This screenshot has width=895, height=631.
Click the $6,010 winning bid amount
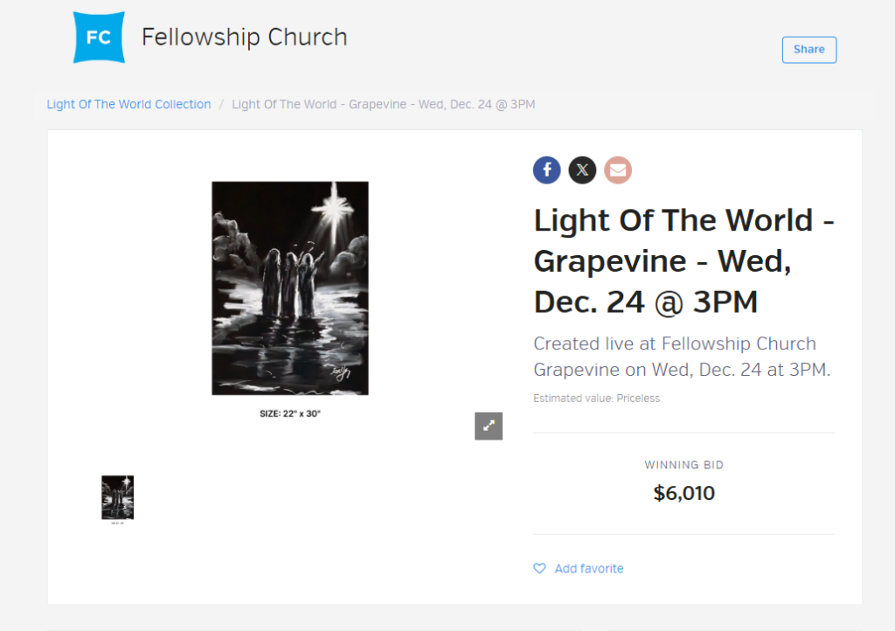(684, 493)
